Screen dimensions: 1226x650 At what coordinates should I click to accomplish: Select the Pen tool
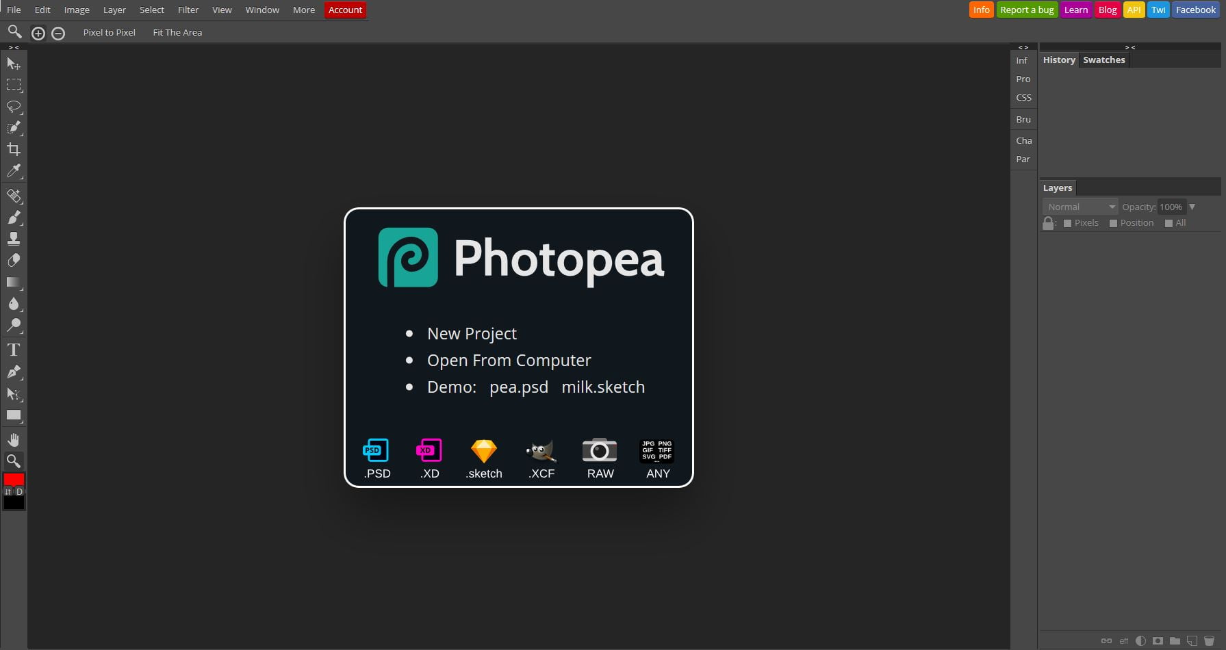14,372
